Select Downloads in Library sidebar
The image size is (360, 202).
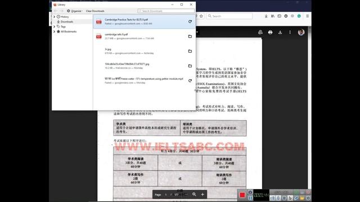tap(65, 21)
